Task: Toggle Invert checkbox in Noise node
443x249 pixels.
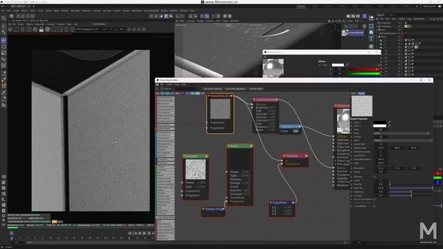Action: (248, 187)
